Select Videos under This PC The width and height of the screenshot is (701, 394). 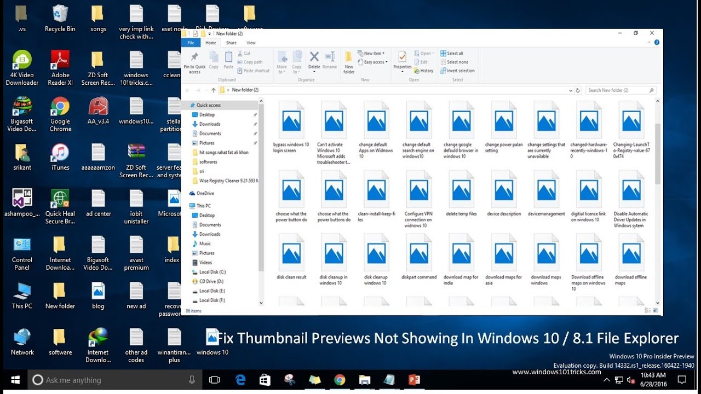pos(206,262)
